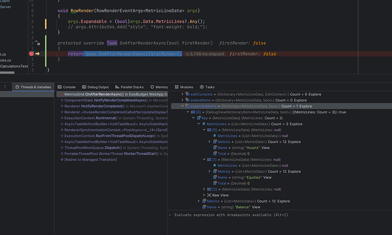The height and width of the screenshot is (235, 392).
Task: Click Explore link for editedItems
Action: click(x=301, y=100)
